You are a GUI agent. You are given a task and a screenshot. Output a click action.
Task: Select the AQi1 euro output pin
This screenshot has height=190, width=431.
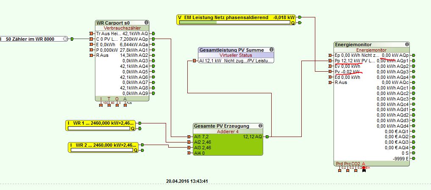414,131
